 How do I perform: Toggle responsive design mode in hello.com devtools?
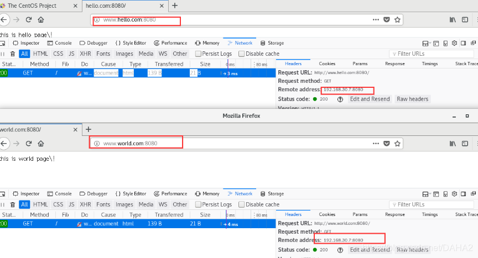pyautogui.click(x=445, y=43)
